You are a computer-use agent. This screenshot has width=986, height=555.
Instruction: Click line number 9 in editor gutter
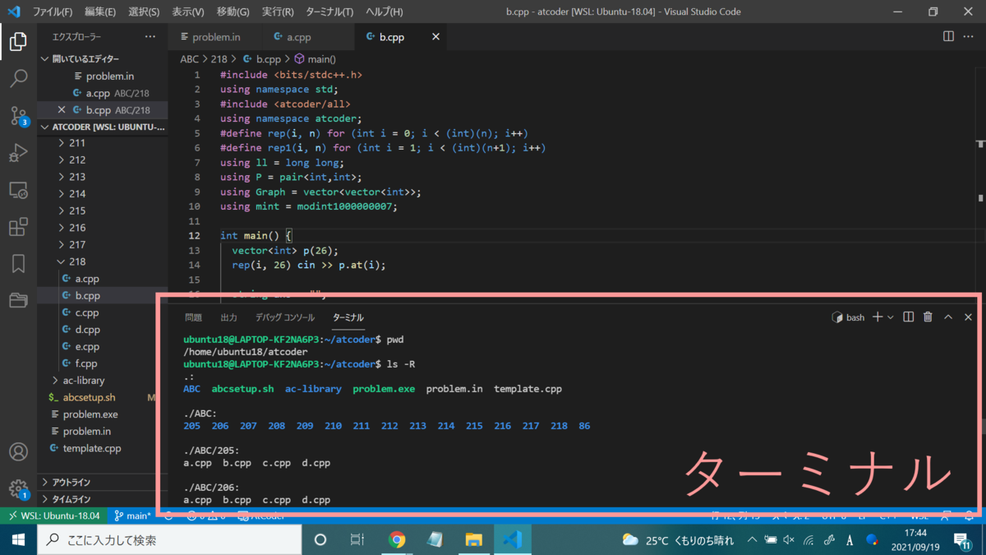coord(195,192)
